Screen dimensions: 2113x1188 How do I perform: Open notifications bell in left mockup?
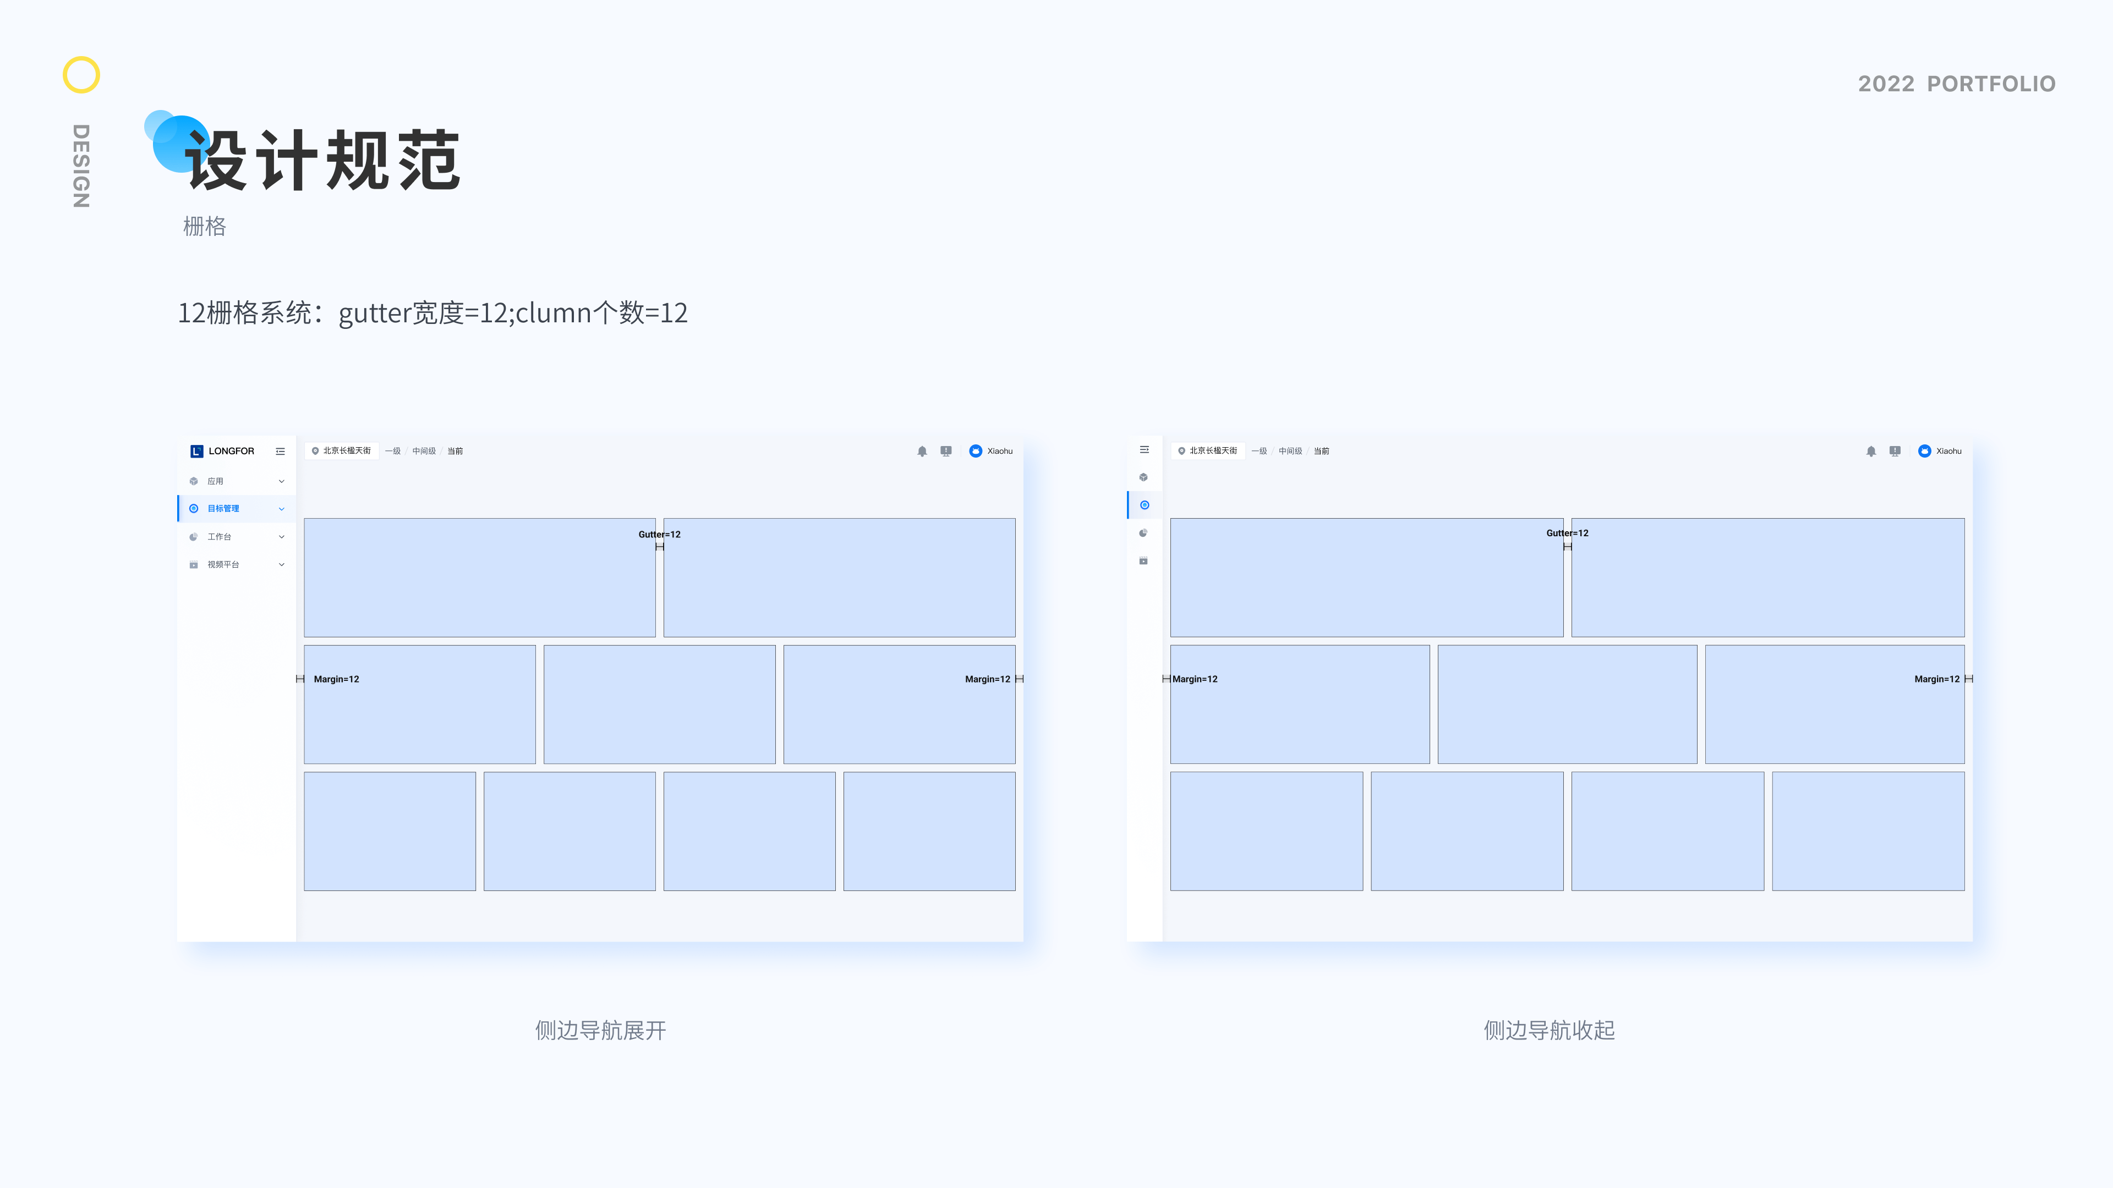922,451
